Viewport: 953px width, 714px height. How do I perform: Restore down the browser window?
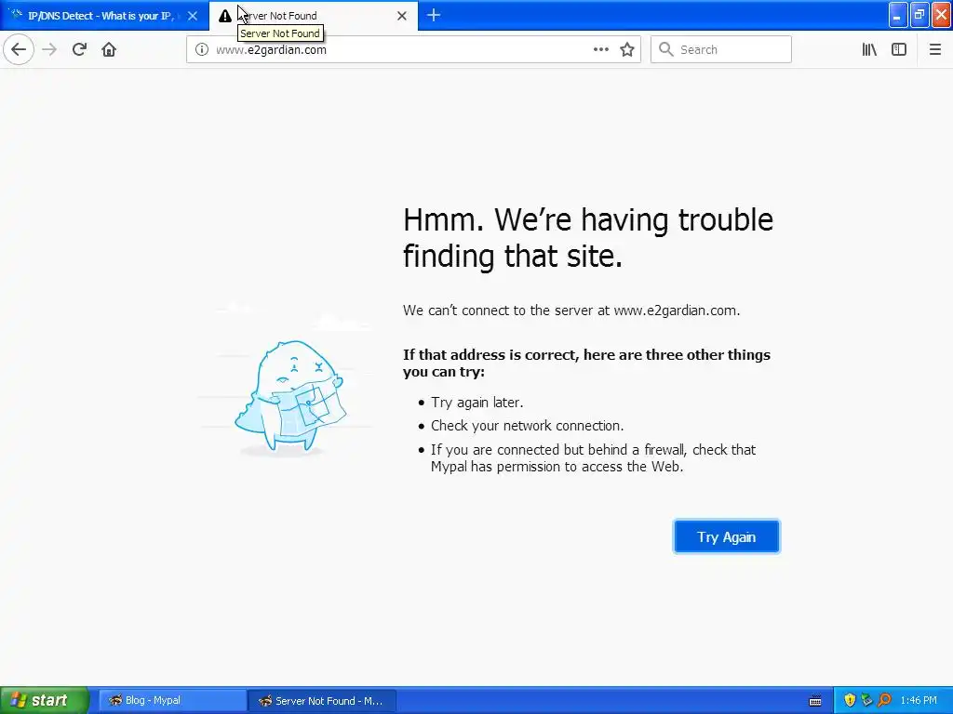(x=919, y=15)
